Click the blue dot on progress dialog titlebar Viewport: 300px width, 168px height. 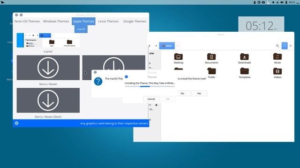coord(126,77)
